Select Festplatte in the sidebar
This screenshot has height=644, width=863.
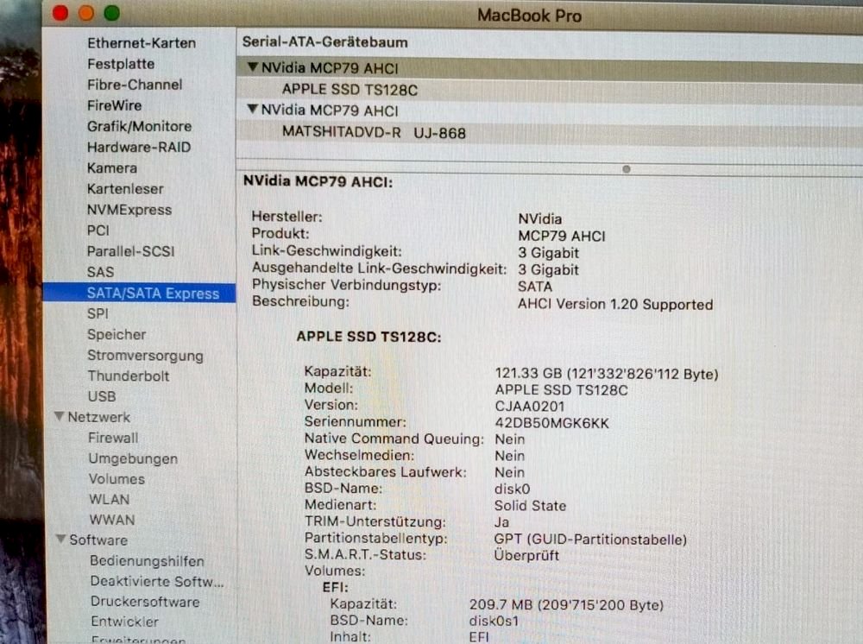[x=121, y=64]
